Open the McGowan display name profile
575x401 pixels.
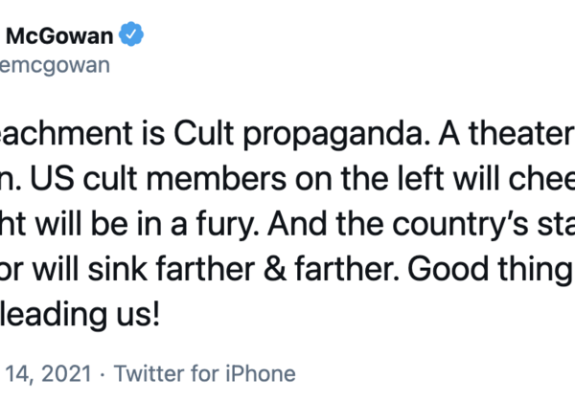pyautogui.click(x=62, y=35)
